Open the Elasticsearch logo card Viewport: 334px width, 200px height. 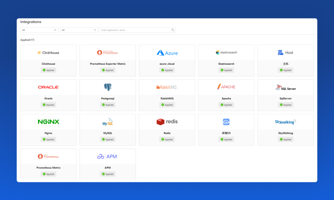(226, 52)
